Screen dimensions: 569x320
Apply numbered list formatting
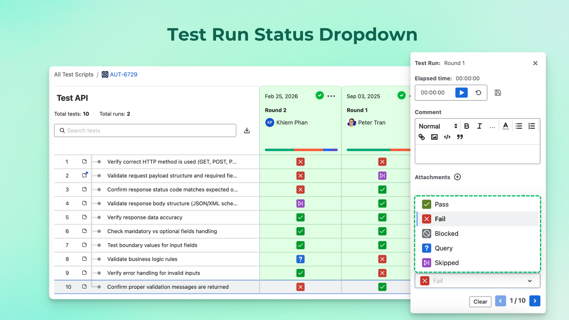(x=531, y=126)
